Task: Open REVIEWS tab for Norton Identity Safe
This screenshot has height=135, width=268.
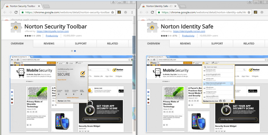Action: 185,44
